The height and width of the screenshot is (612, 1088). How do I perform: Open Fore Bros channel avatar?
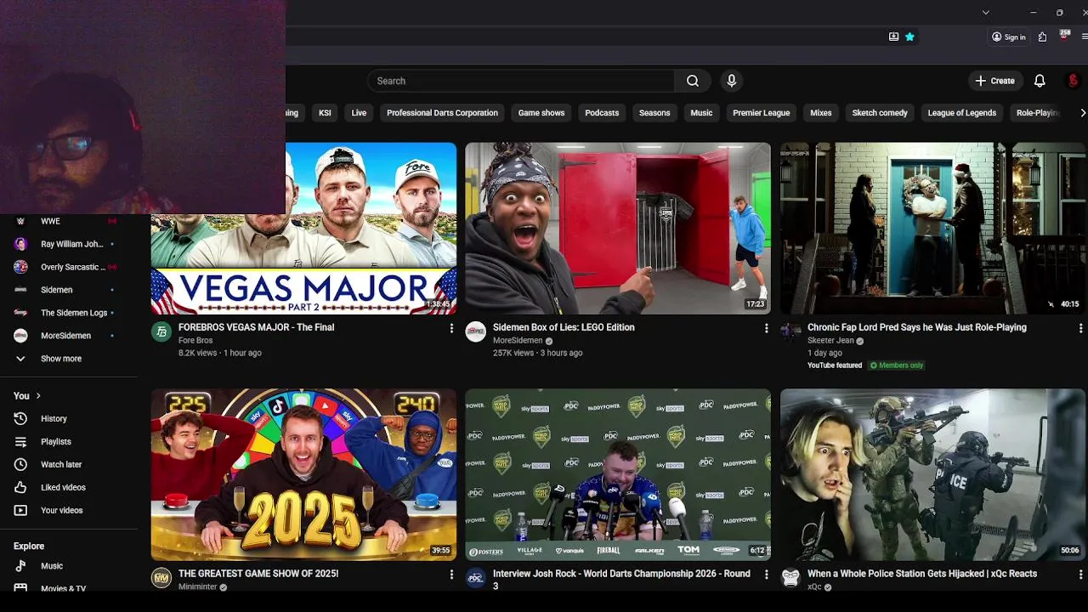pyautogui.click(x=161, y=331)
